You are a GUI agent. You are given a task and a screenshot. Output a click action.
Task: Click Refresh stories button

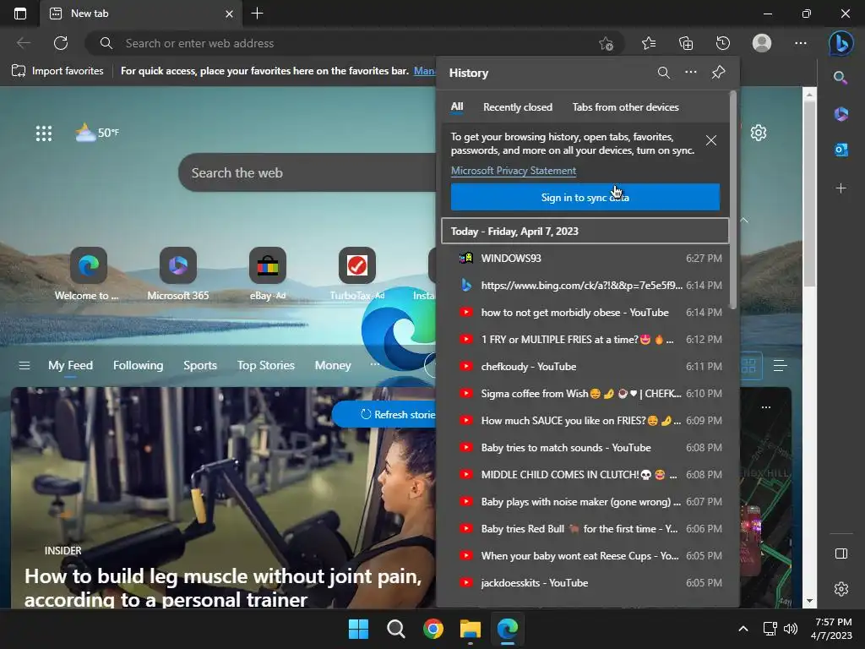(385, 414)
